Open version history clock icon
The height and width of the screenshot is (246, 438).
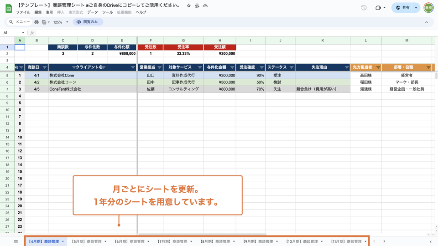364,8
